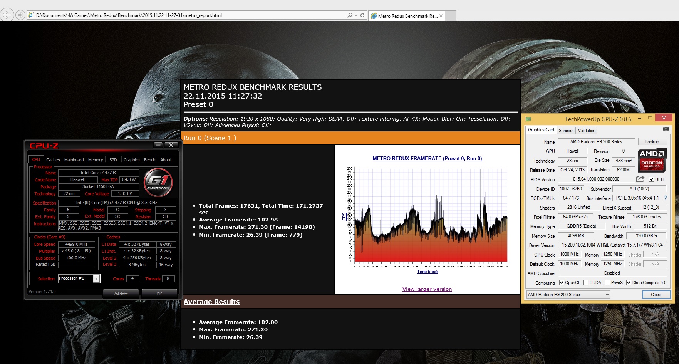The image size is (679, 364).
Task: Switch to the Validation tab in GPU-Z
Action: click(x=587, y=131)
